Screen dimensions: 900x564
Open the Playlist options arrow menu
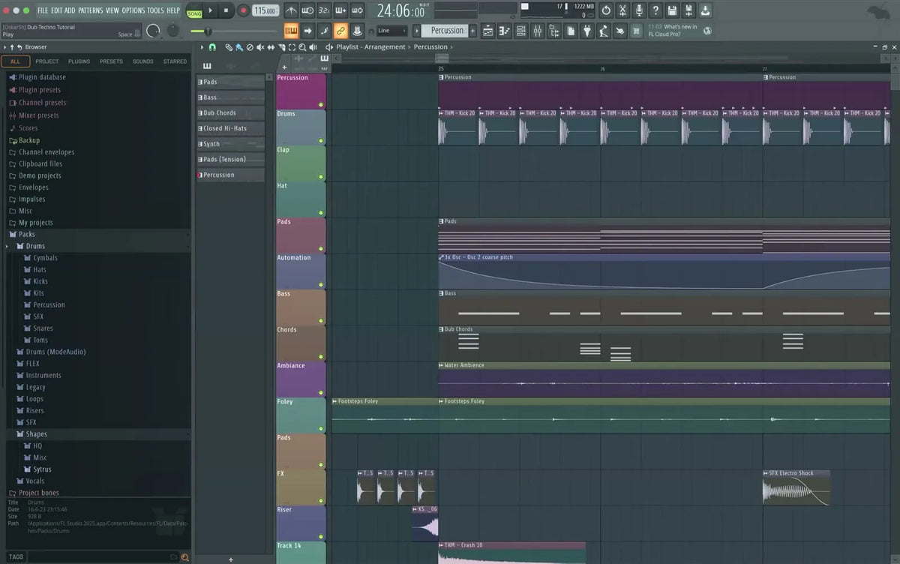point(202,47)
